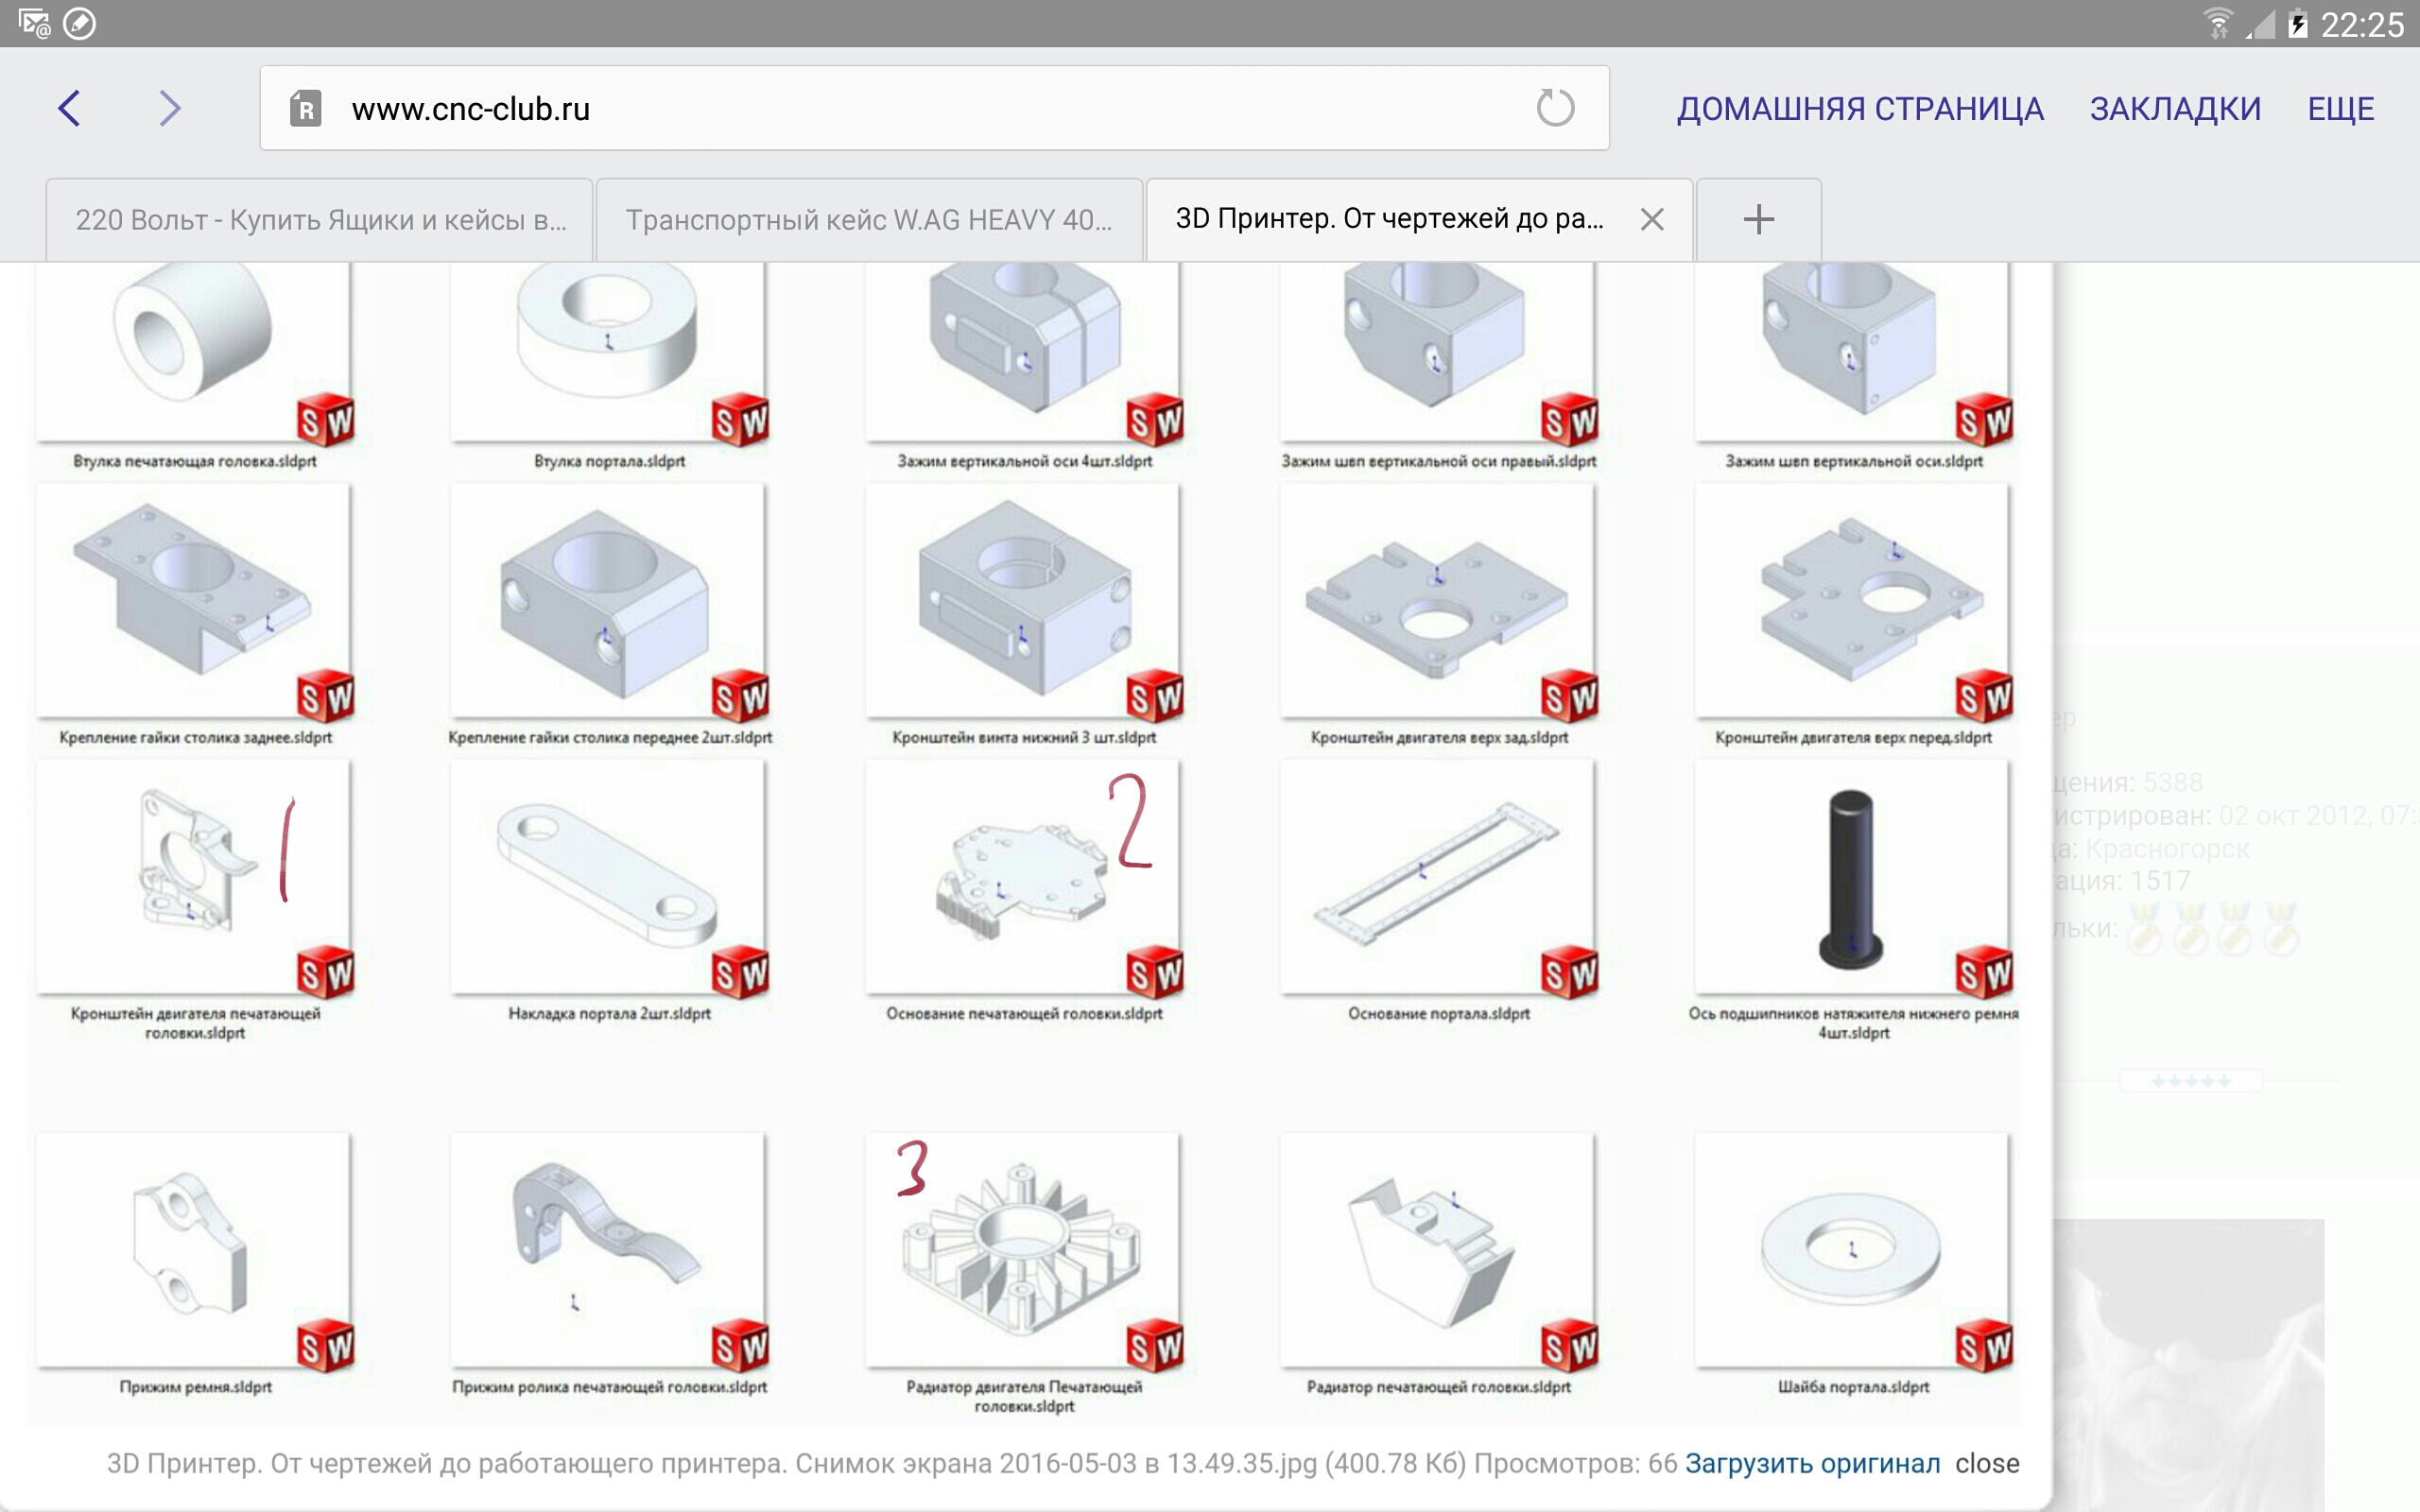
Task: Focus the www.cnc-club.ru address field
Action: (934, 108)
